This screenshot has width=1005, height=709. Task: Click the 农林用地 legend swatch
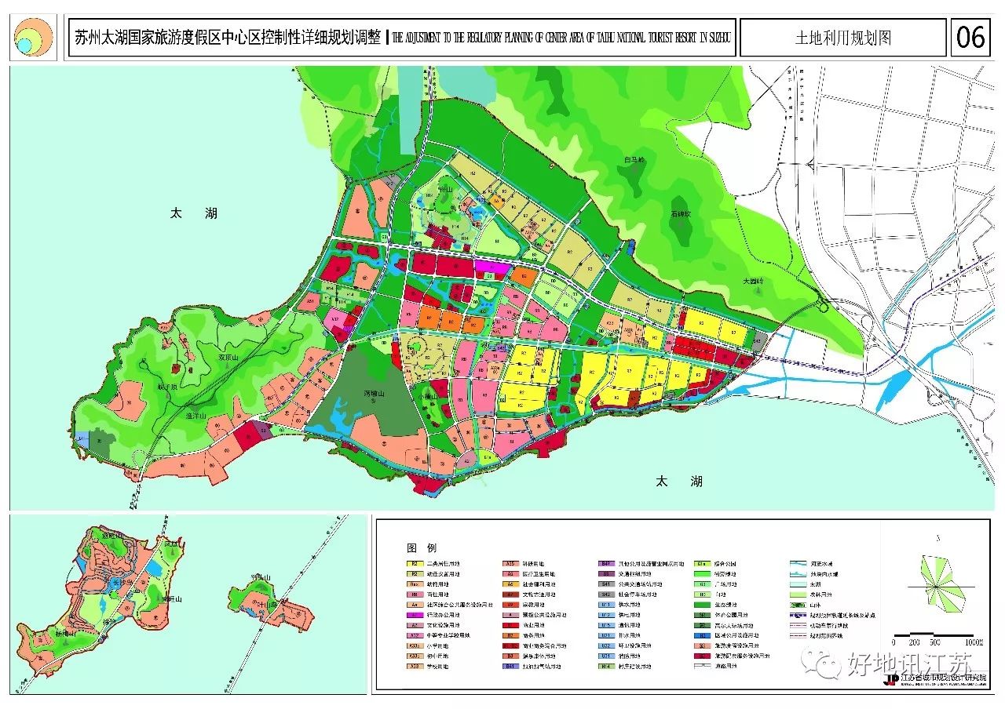(798, 594)
